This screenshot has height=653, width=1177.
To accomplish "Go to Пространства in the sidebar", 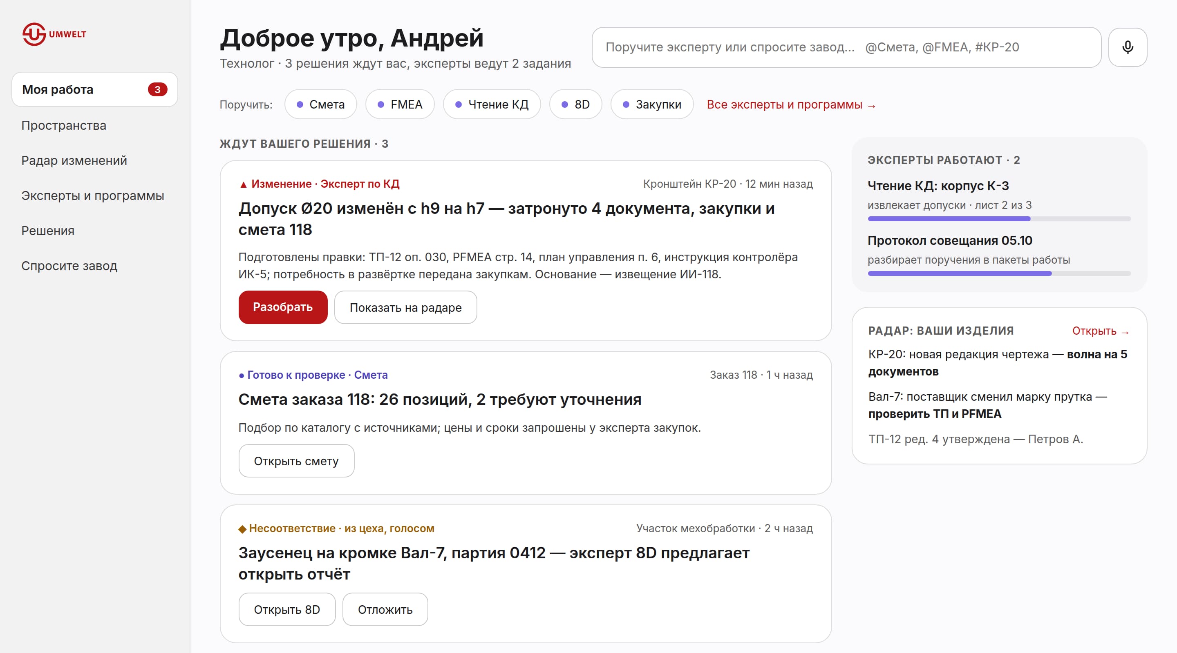I will pos(63,125).
